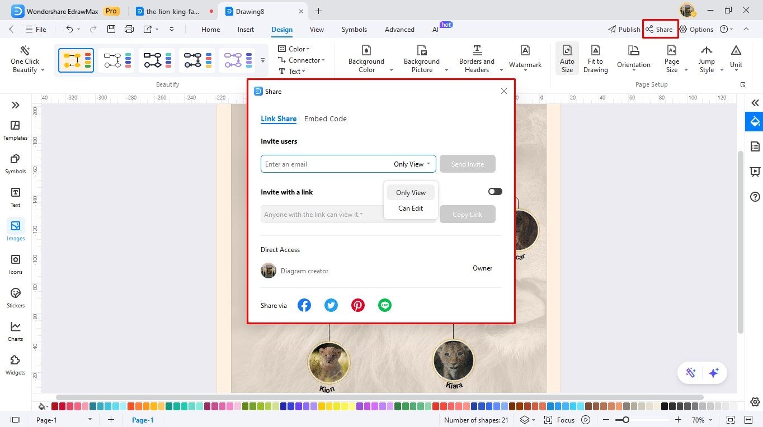Image resolution: width=763 pixels, height=427 pixels.
Task: Open the Images sidebar panel
Action: (x=15, y=230)
